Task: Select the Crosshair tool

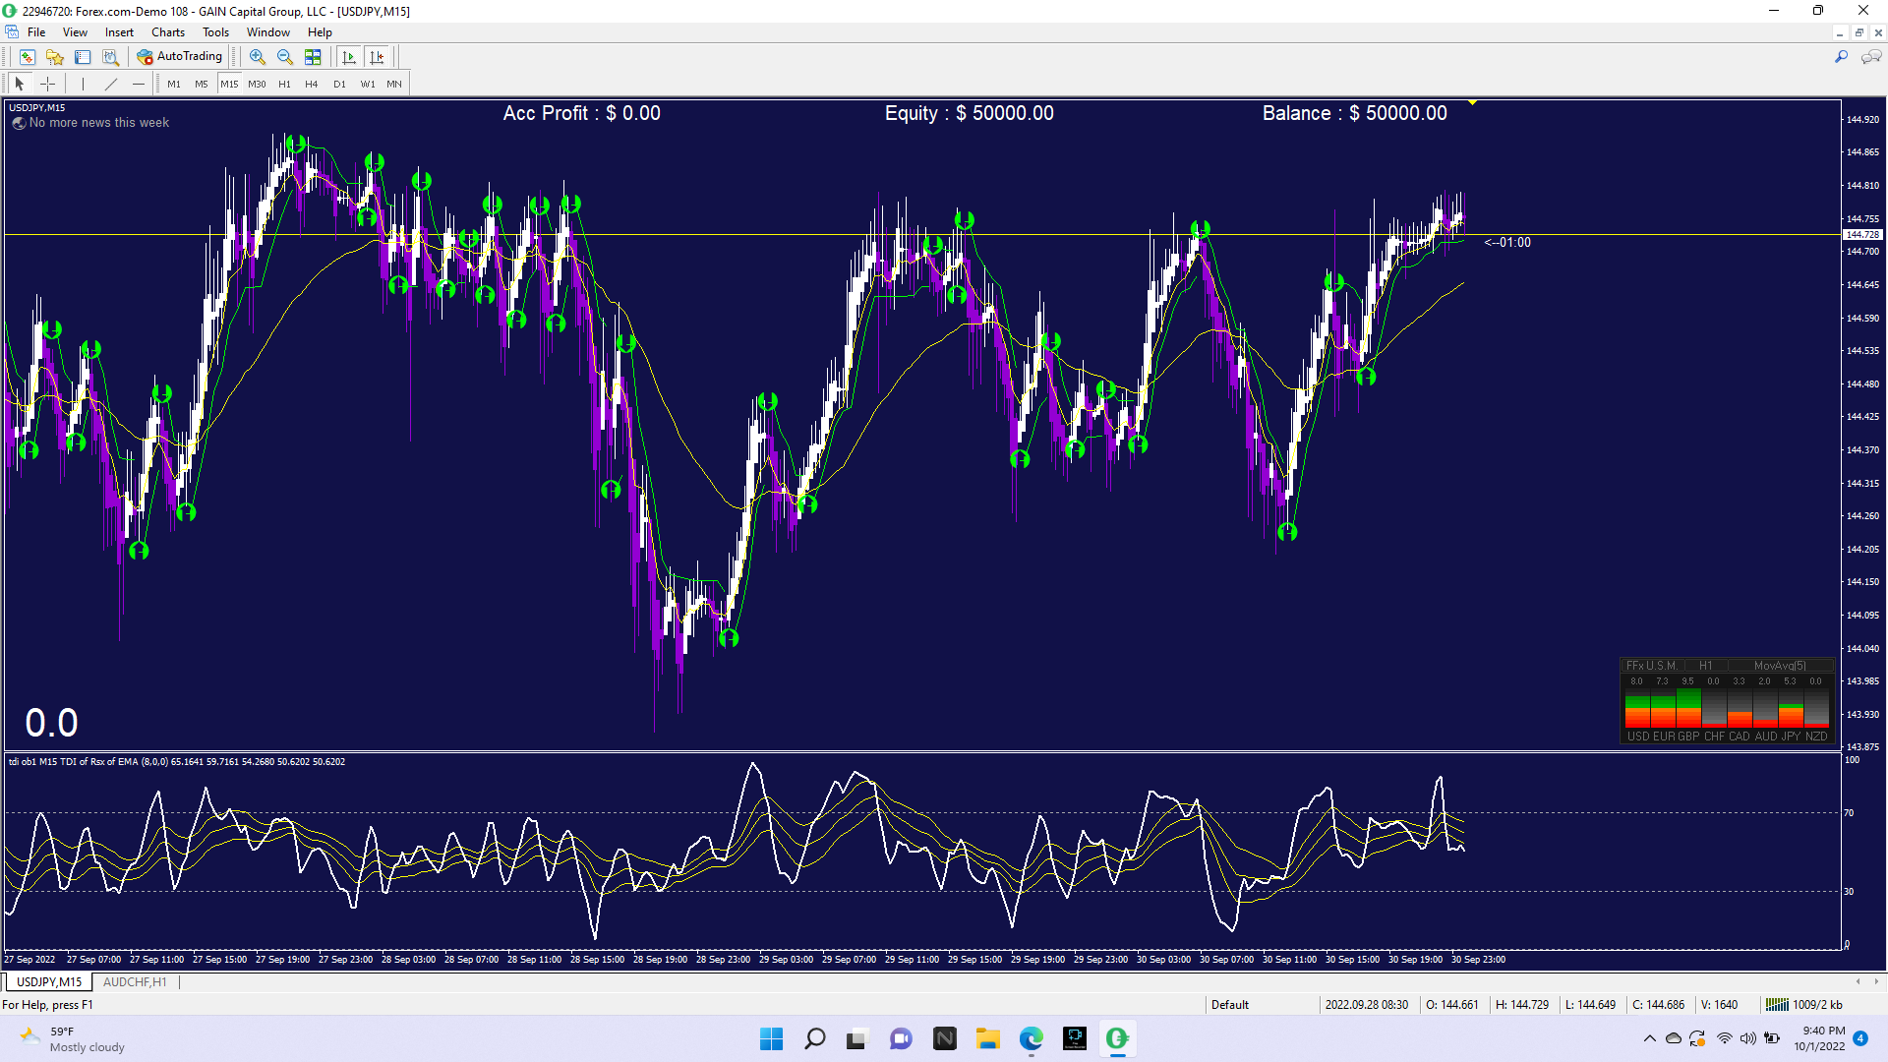Action: click(x=47, y=84)
